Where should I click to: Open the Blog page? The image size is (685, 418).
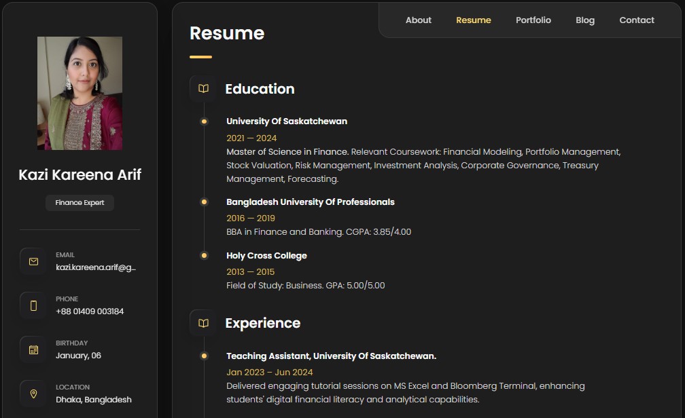point(584,20)
